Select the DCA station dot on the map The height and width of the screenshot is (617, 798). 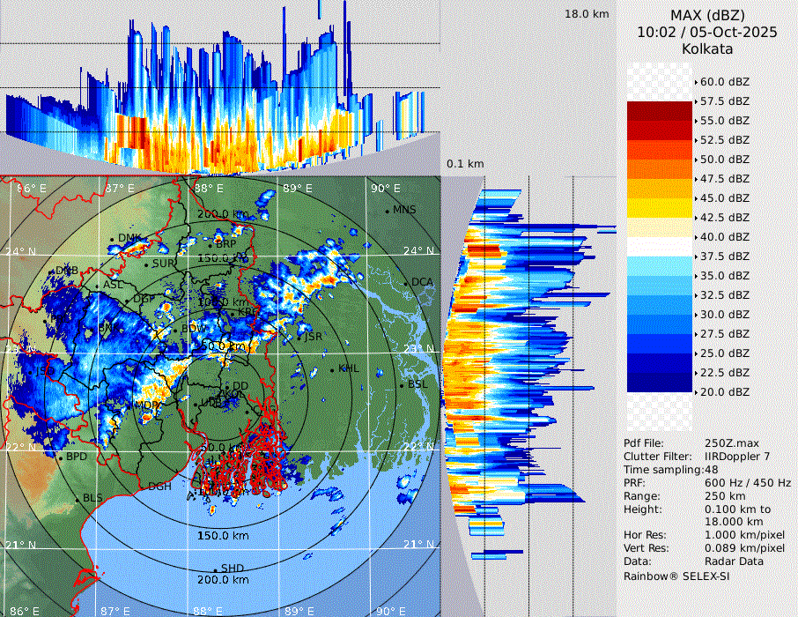(x=407, y=283)
